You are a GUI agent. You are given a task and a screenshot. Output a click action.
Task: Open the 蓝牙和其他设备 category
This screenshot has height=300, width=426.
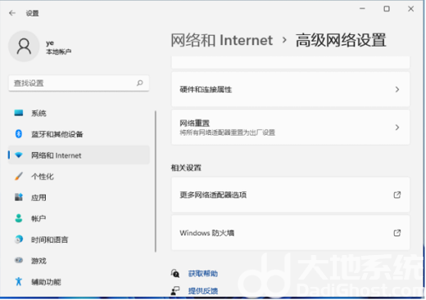(x=79, y=134)
